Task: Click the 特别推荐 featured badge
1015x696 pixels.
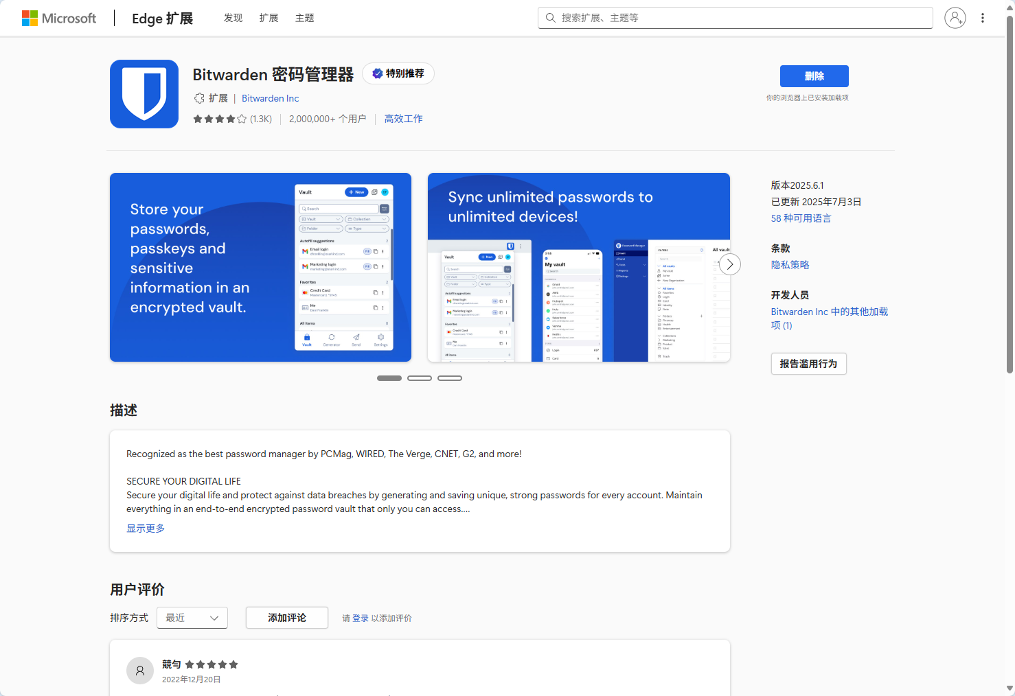Action: (398, 73)
